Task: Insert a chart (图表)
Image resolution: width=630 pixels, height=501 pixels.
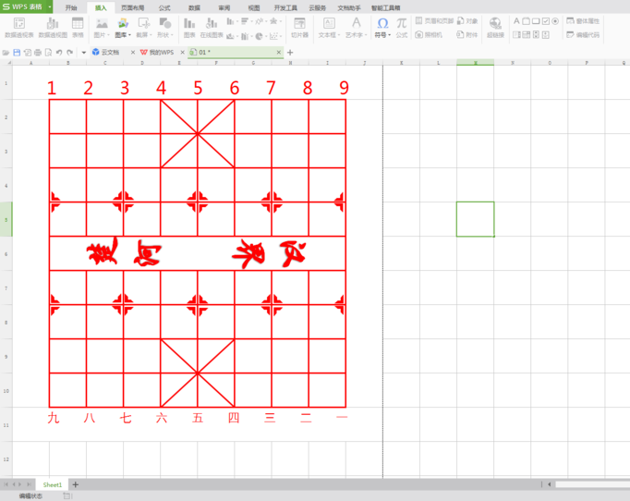Action: pyautogui.click(x=189, y=28)
